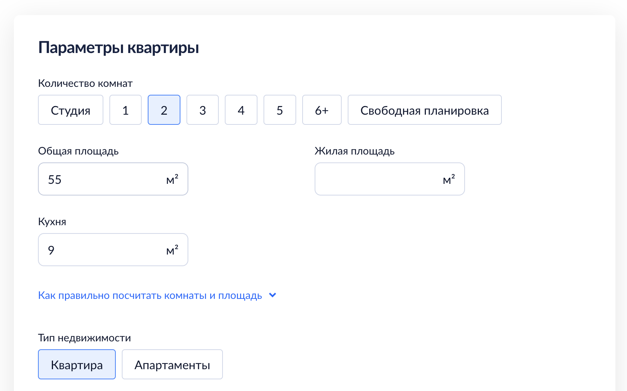Click м² unit in Общая площадь field
Viewport: 627px width, 391px height.
click(172, 180)
